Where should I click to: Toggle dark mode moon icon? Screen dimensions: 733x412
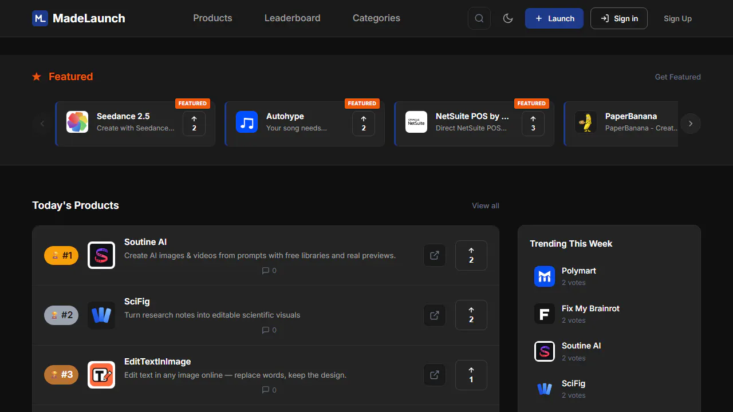tap(508, 18)
